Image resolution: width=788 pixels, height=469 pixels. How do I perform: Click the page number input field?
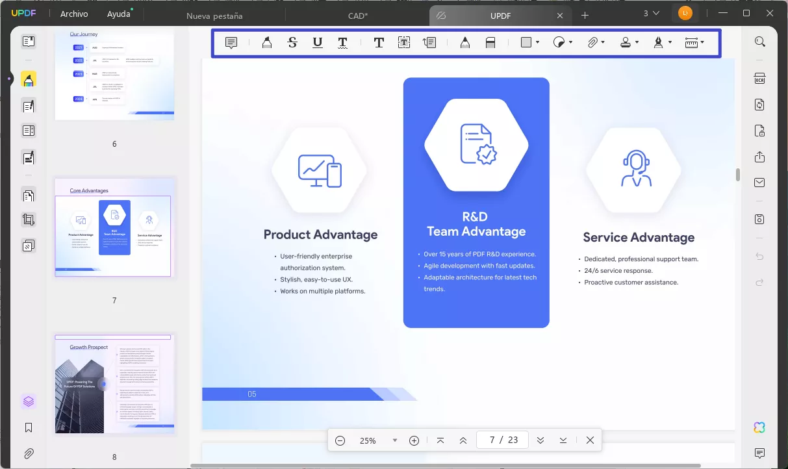pos(502,440)
